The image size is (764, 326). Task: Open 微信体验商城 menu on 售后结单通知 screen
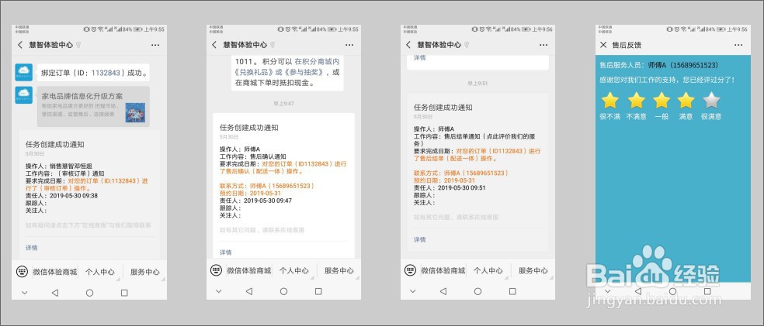click(x=443, y=270)
